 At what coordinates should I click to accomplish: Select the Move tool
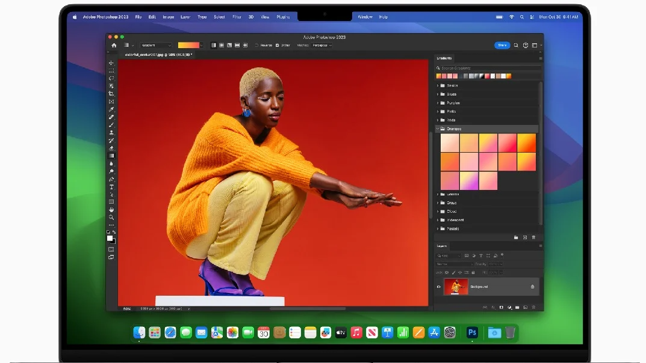pos(111,63)
